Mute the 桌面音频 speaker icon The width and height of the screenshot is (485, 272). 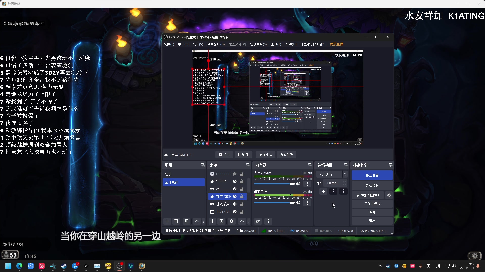point(298,203)
